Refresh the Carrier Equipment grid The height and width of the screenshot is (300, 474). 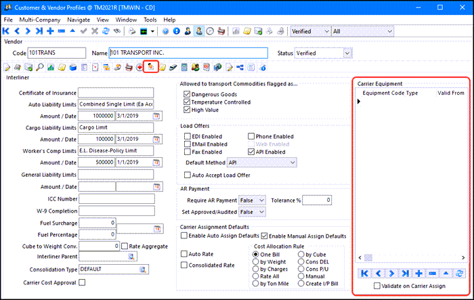point(460,273)
